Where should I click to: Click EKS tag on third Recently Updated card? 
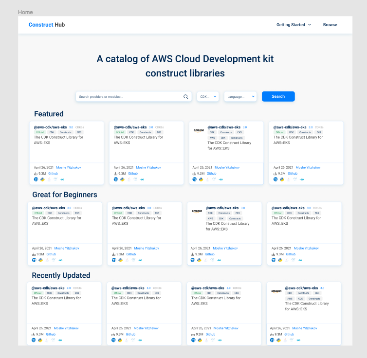(237, 293)
